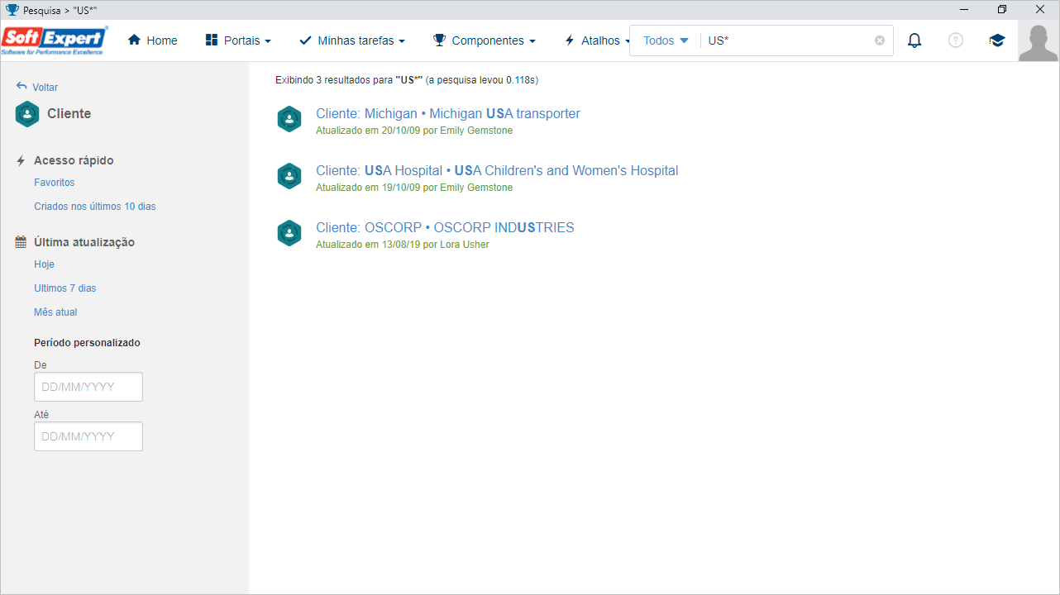The width and height of the screenshot is (1060, 595).
Task: Click the Cliente hexagon icon in sidebar
Action: (27, 114)
